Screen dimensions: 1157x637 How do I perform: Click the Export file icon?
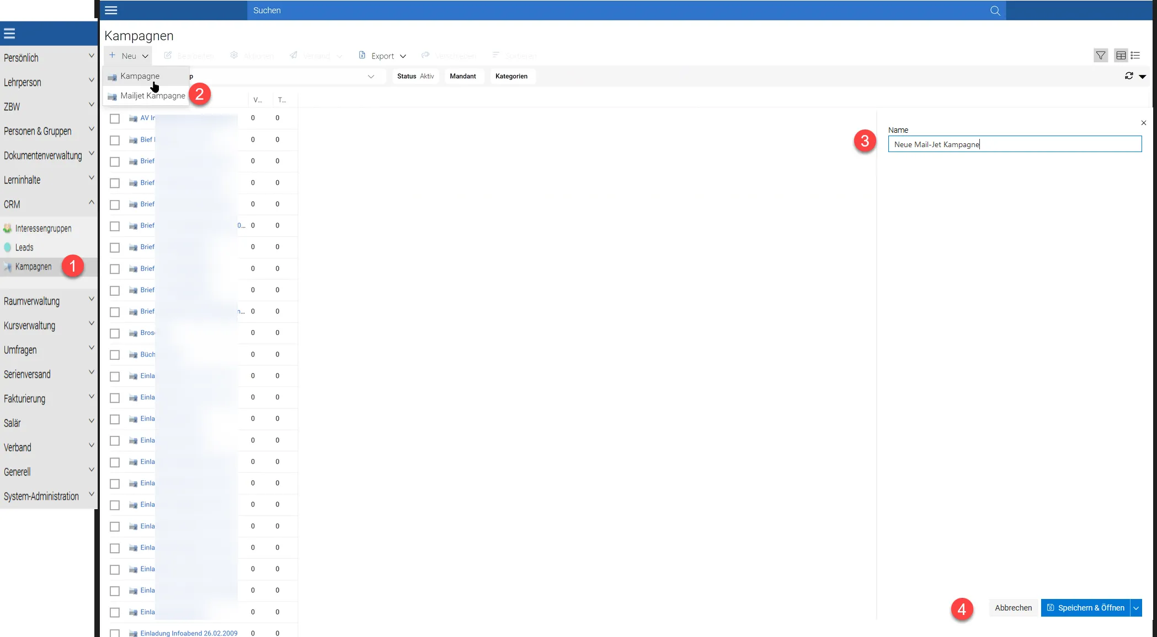pos(362,55)
